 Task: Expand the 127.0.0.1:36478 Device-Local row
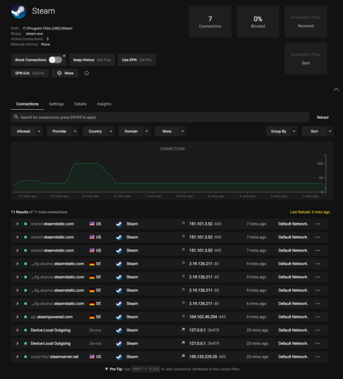pos(18,330)
